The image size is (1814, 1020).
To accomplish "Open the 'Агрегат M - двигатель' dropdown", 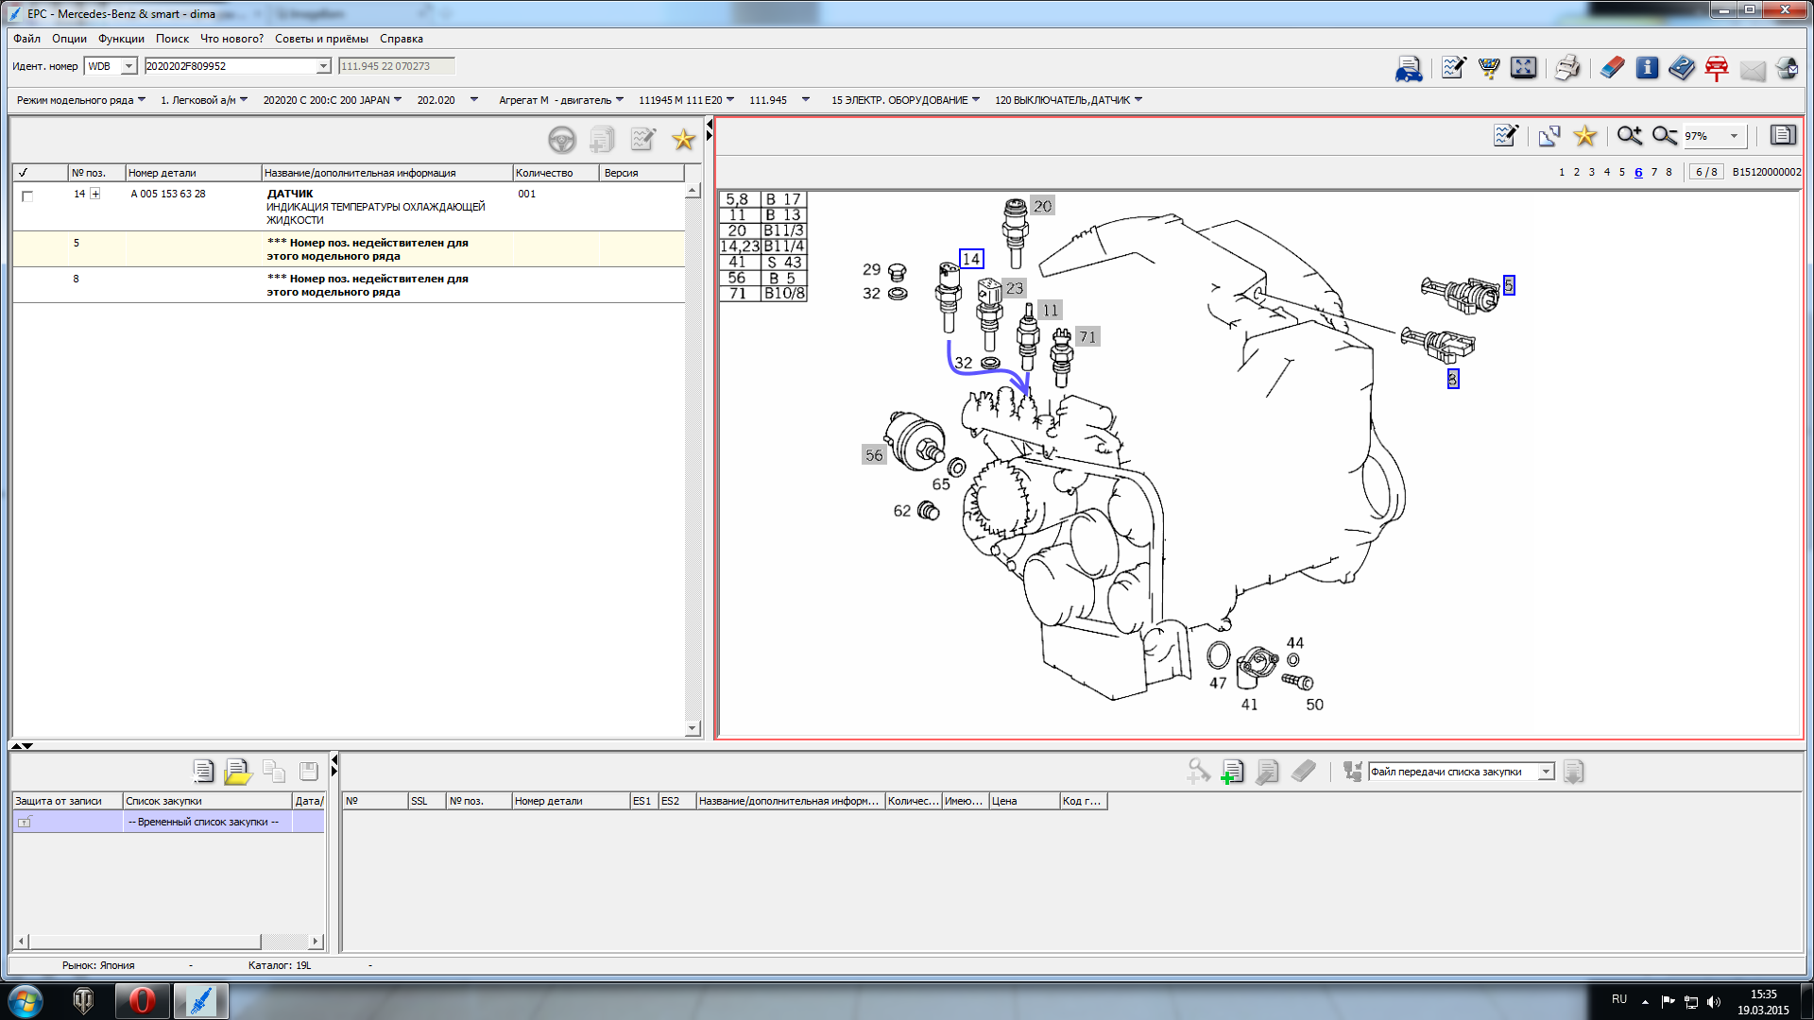I will [x=561, y=100].
